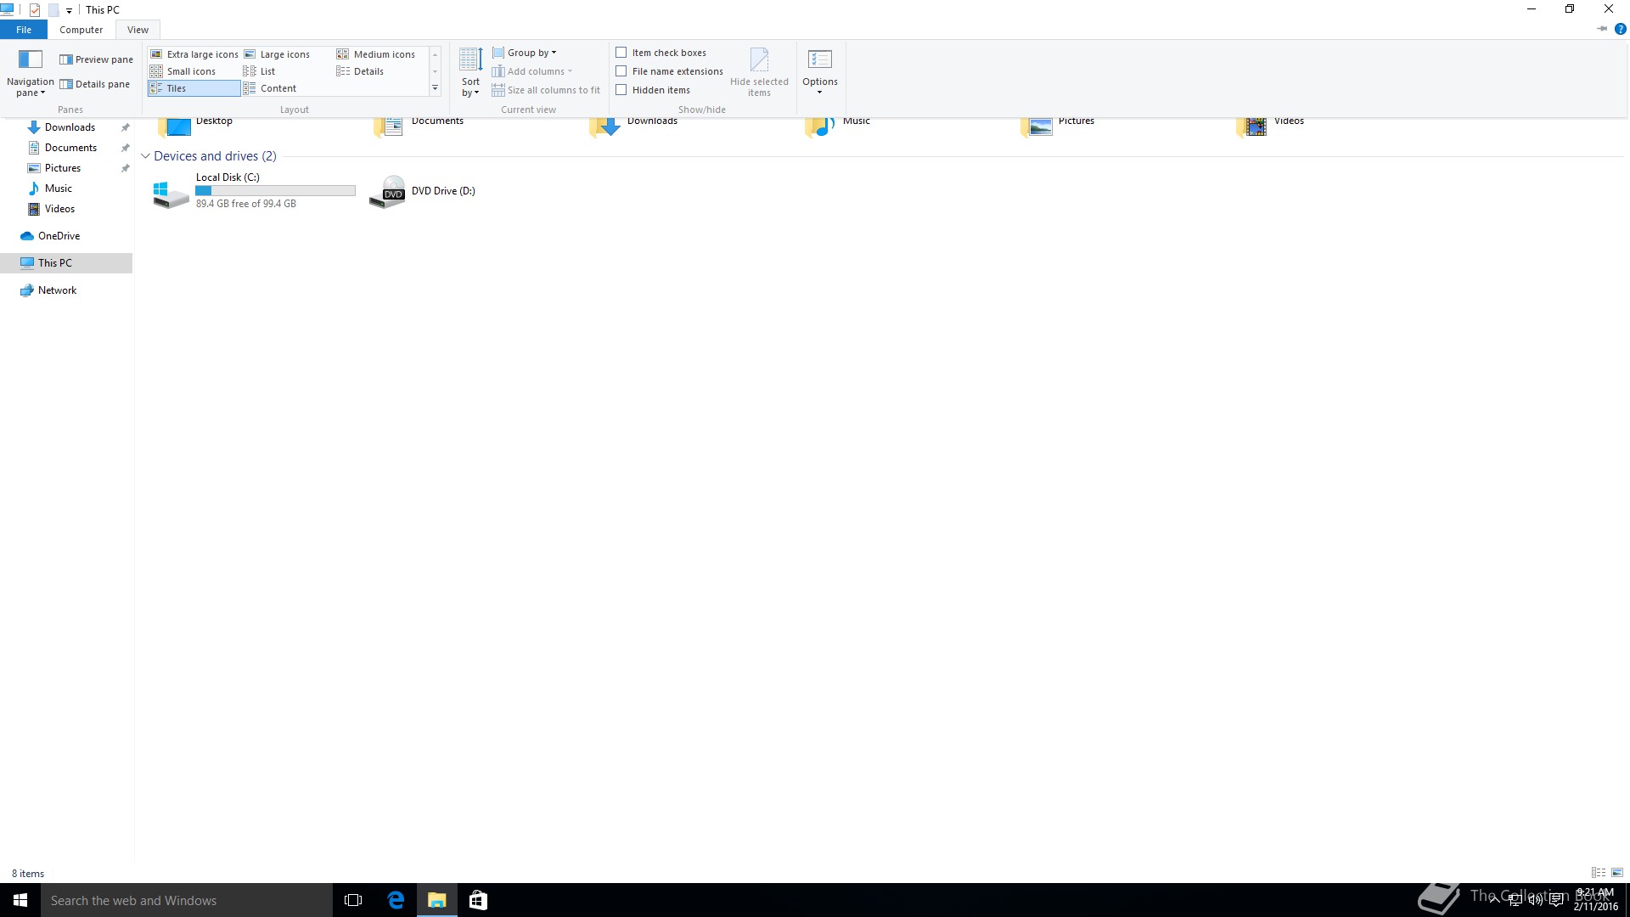Toggle the Details pane
Viewport: 1630px width, 917px height.
[x=94, y=84]
